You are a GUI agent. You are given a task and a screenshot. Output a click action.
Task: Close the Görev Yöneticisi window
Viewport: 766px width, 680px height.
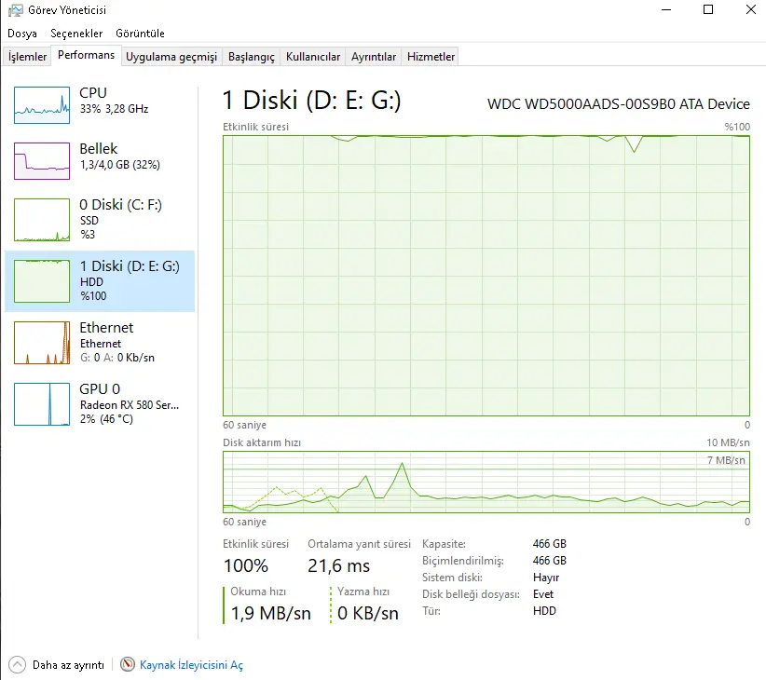pos(751,9)
